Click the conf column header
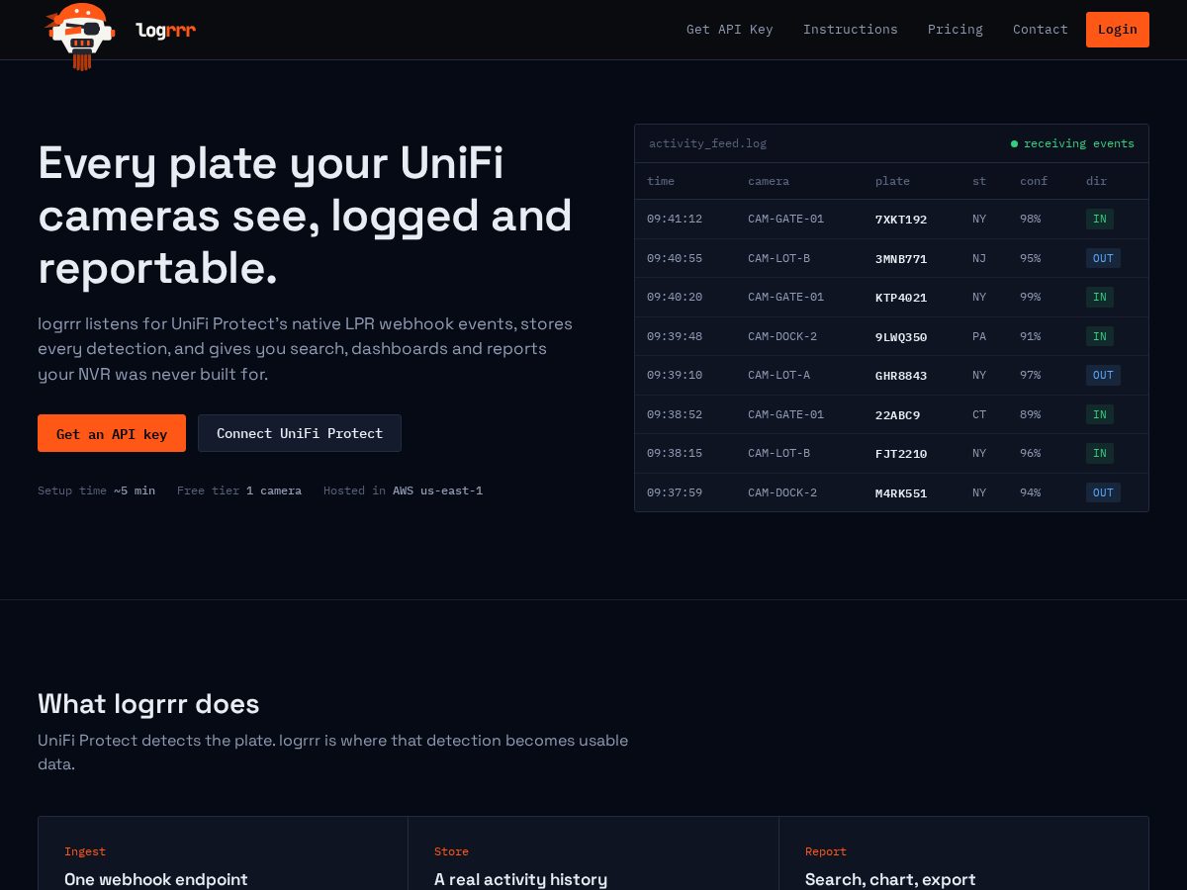The height and width of the screenshot is (890, 1187). point(1034,181)
